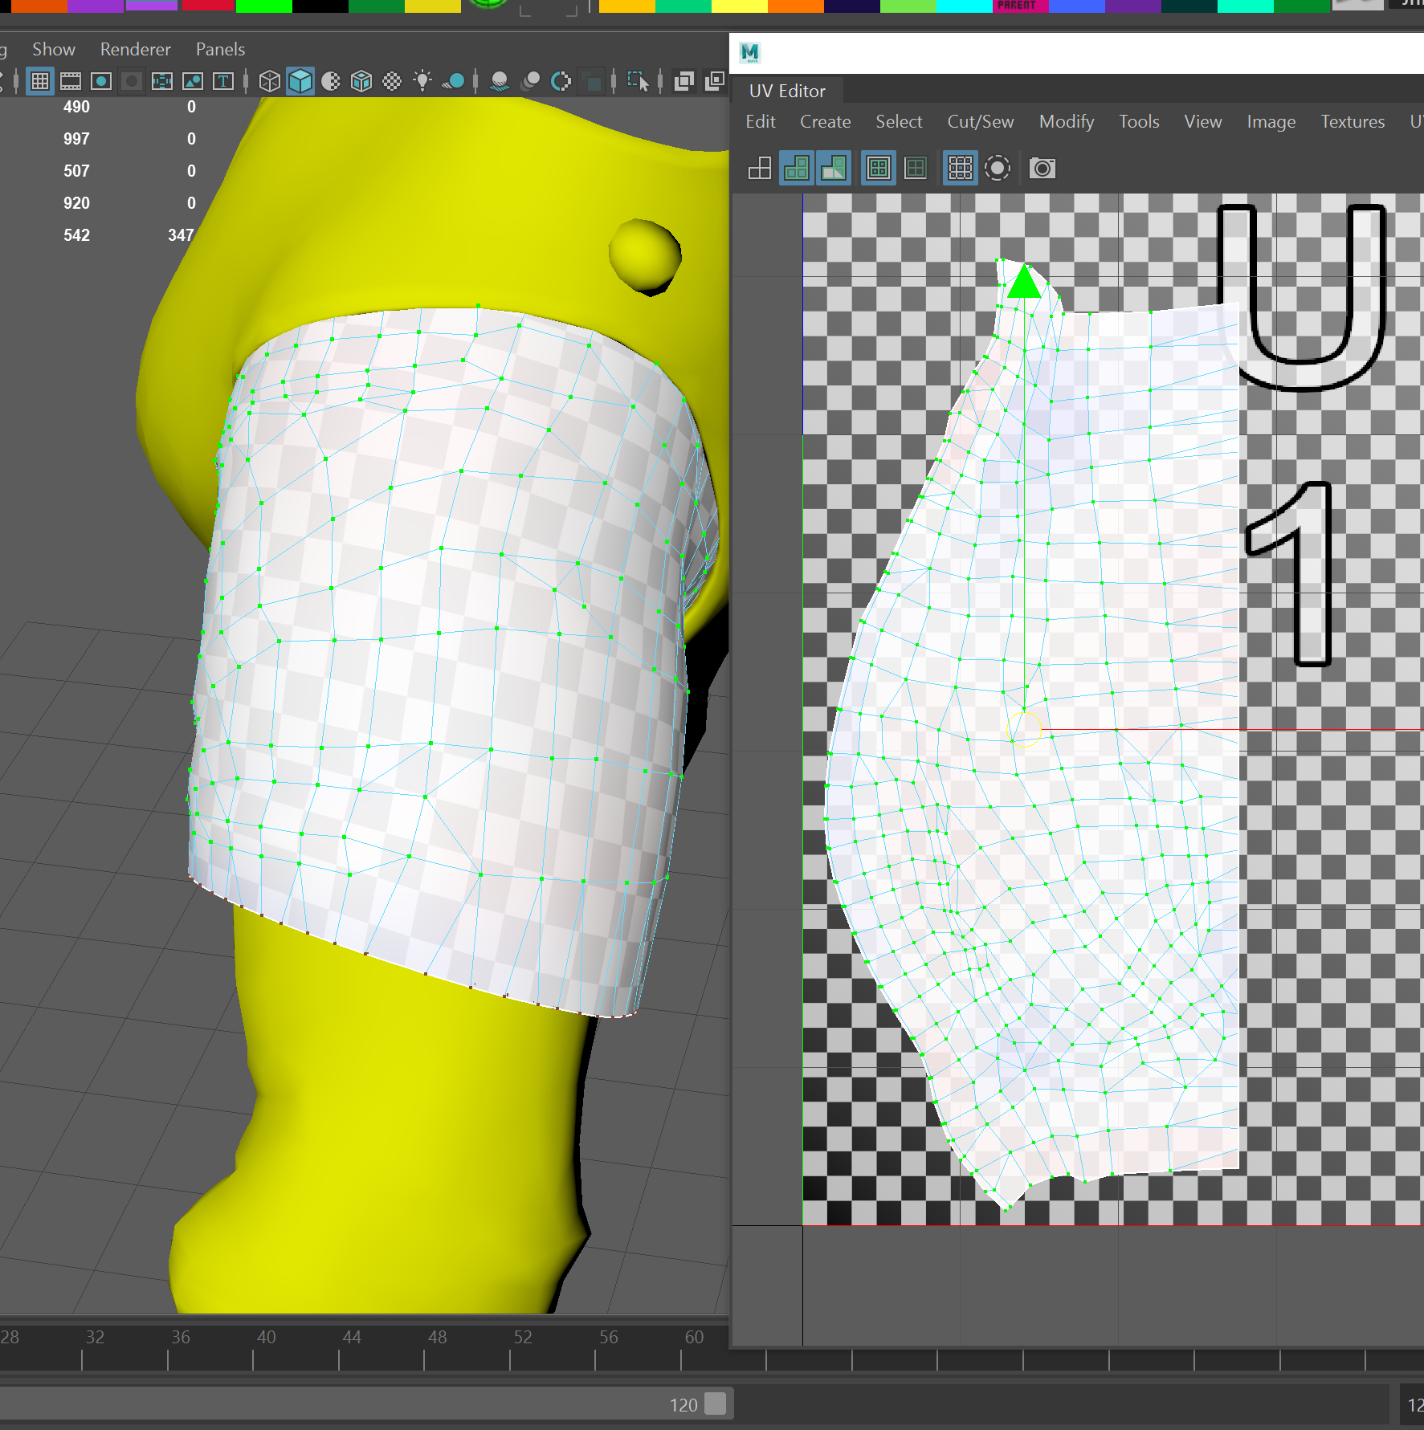Open the UV Editor Tools menu
1424x1430 pixels.
click(1139, 121)
